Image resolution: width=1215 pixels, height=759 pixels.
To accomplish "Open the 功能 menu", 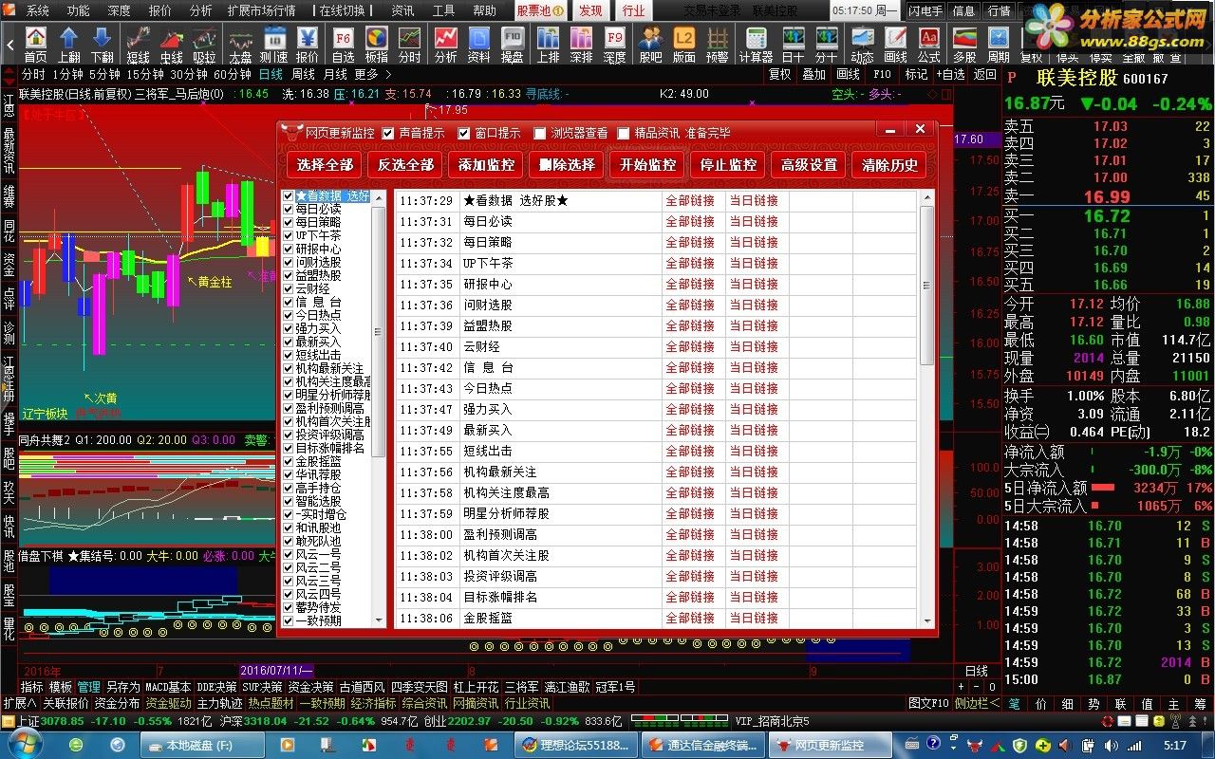I will (x=79, y=10).
